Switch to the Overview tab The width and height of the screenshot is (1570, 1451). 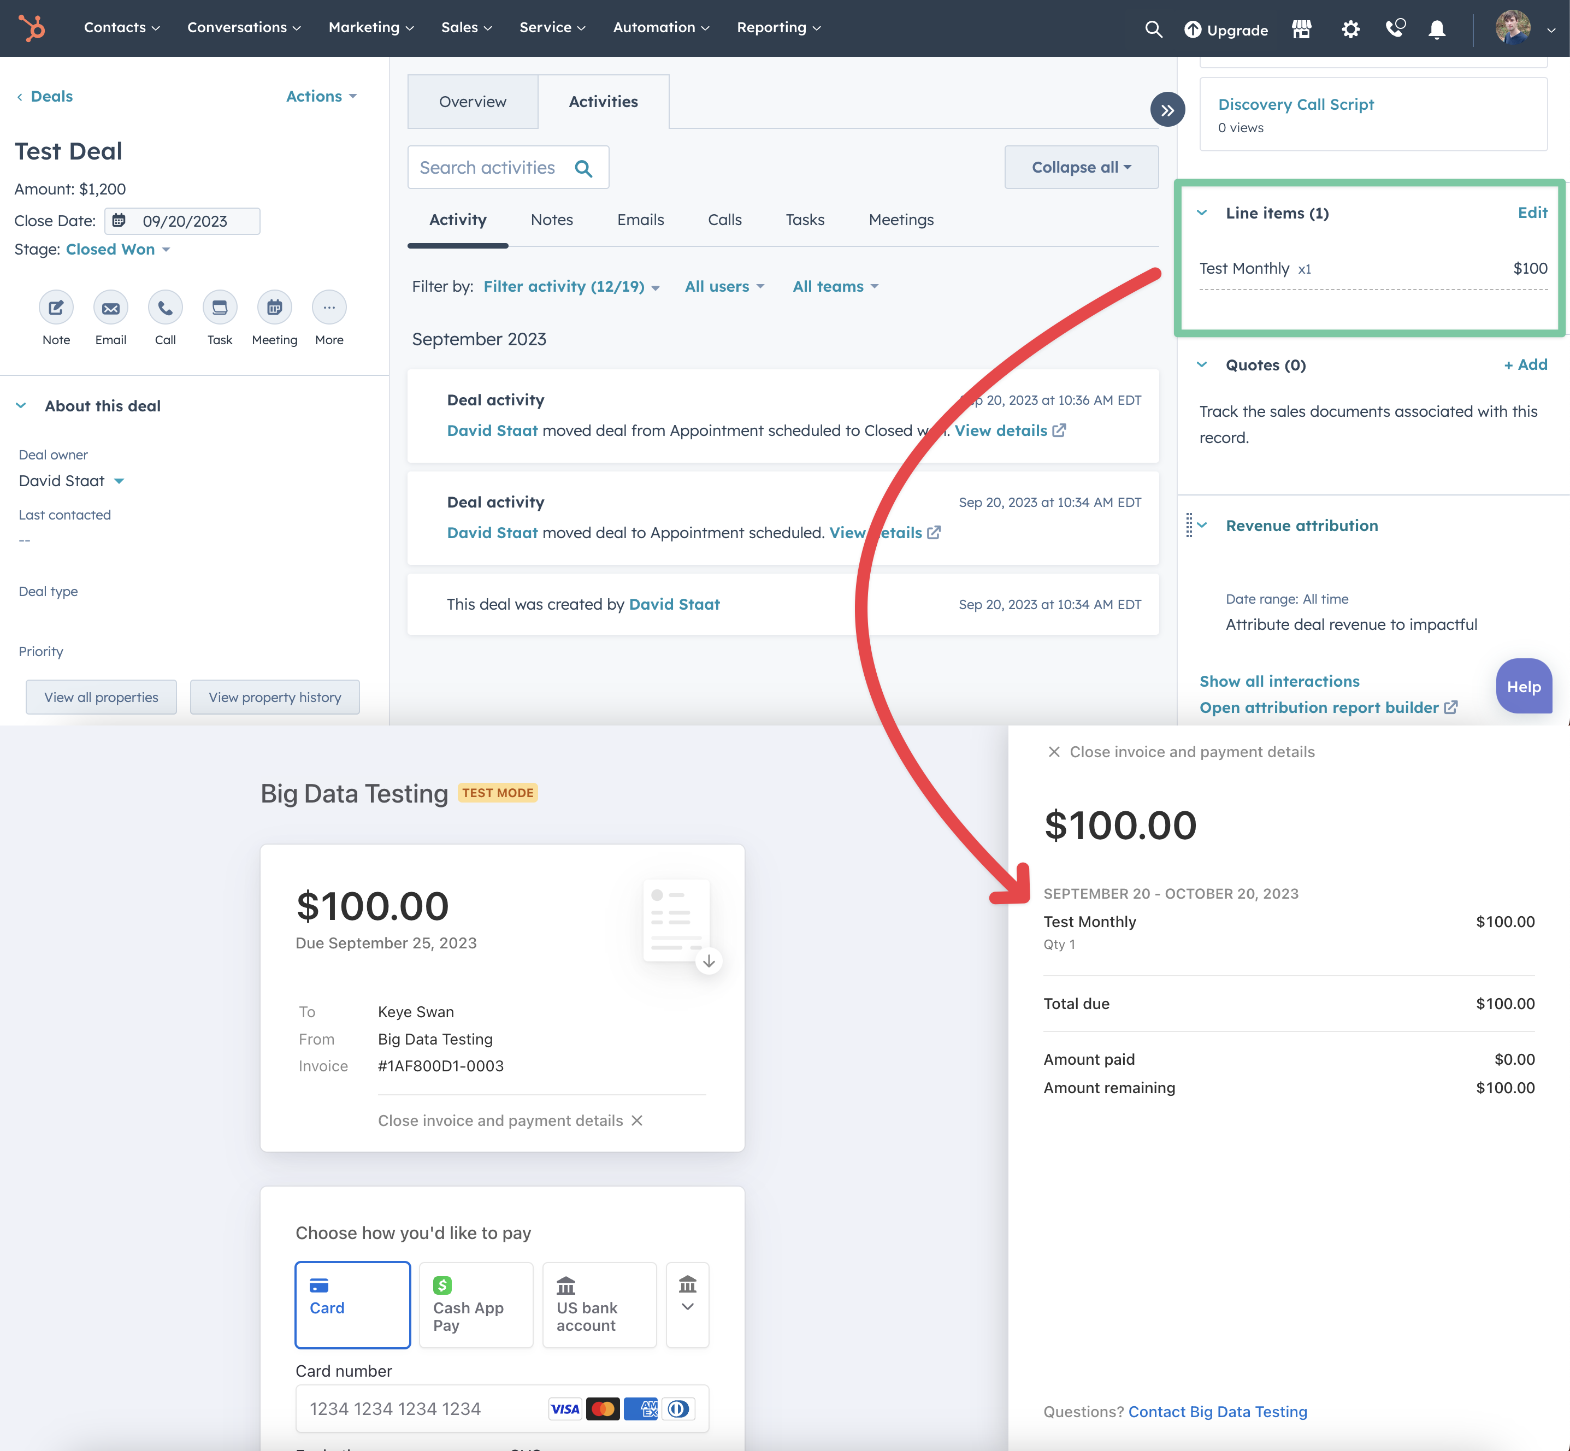point(472,101)
